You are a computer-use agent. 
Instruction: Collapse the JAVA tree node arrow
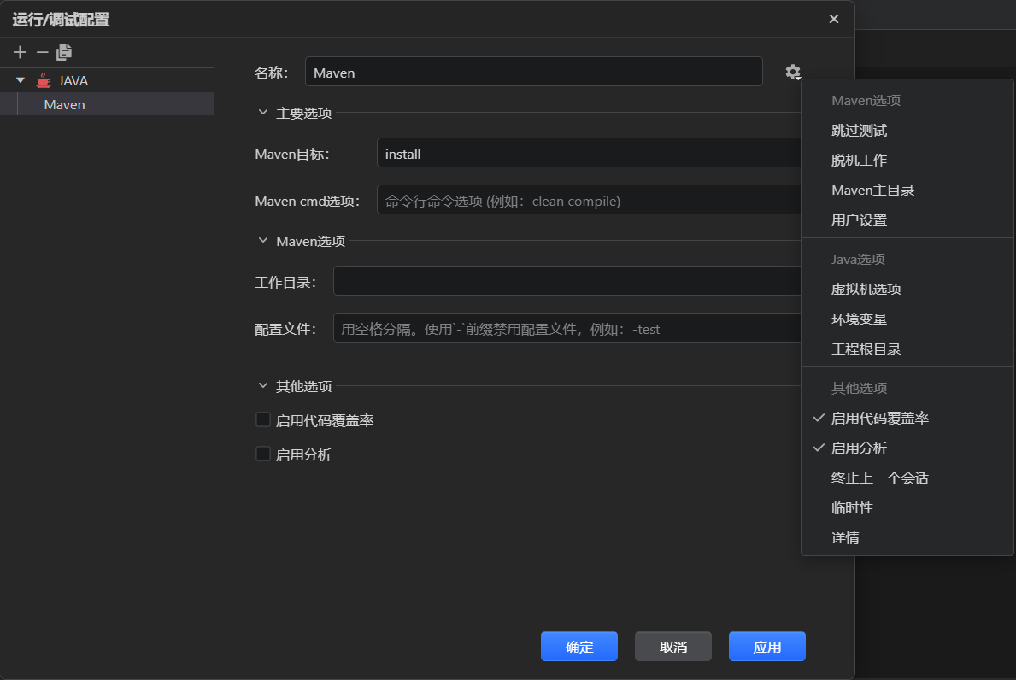(x=21, y=80)
